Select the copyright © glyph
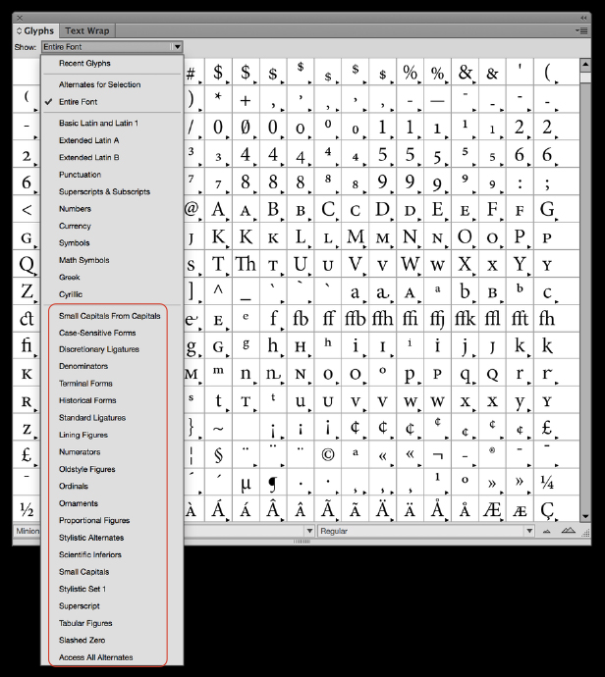The width and height of the screenshot is (605, 677). 328,454
